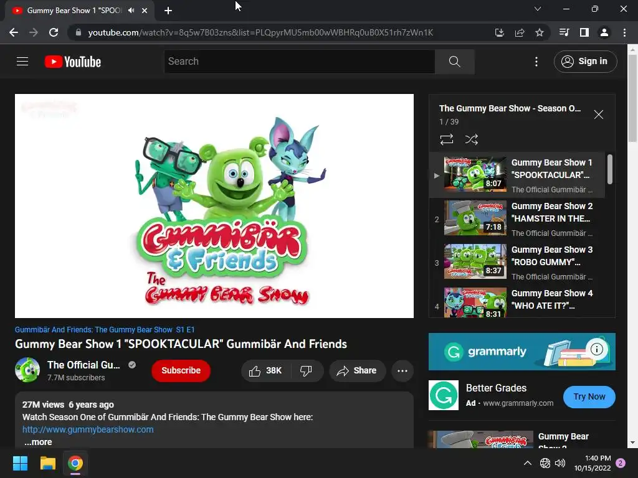
Task: Open tab search dropdown chevron
Action: [538, 9]
